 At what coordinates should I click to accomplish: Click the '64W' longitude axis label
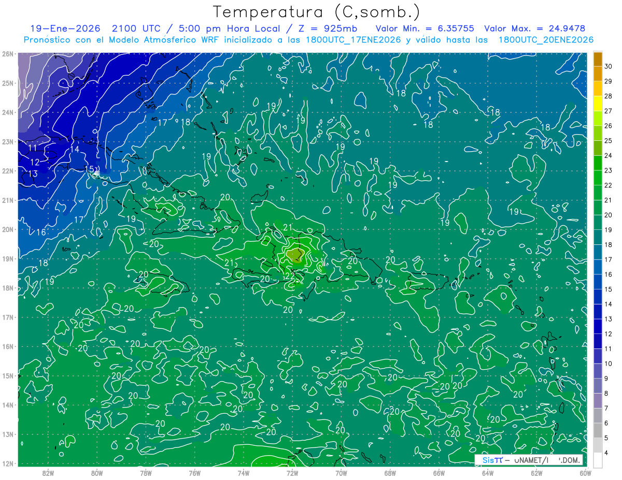(x=488, y=473)
